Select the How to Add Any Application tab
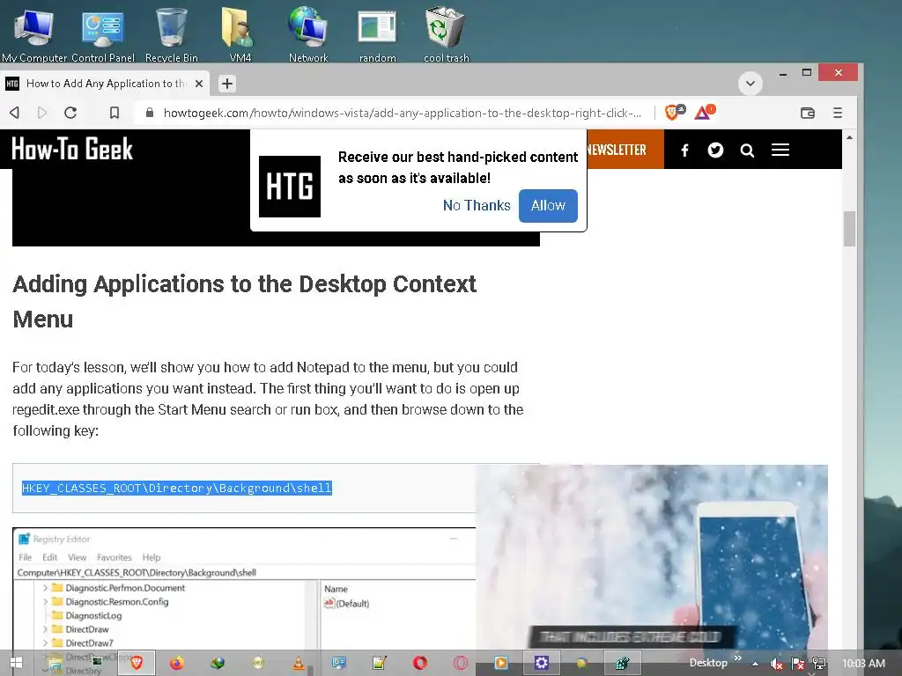This screenshot has width=902, height=676. coord(107,84)
